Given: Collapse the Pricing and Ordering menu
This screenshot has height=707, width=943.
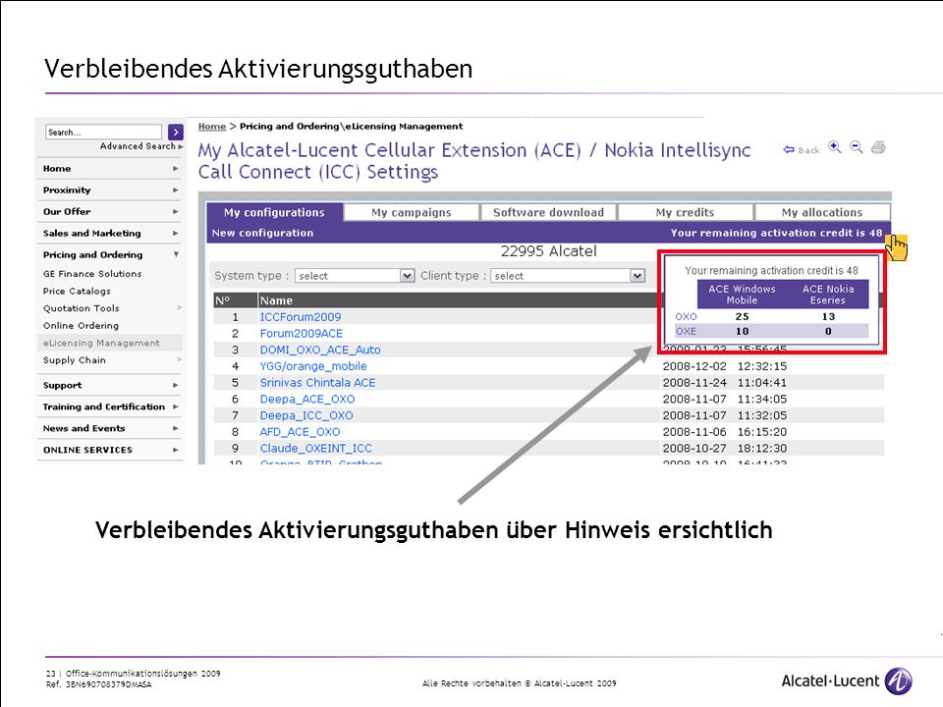Looking at the screenshot, I should point(110,255).
